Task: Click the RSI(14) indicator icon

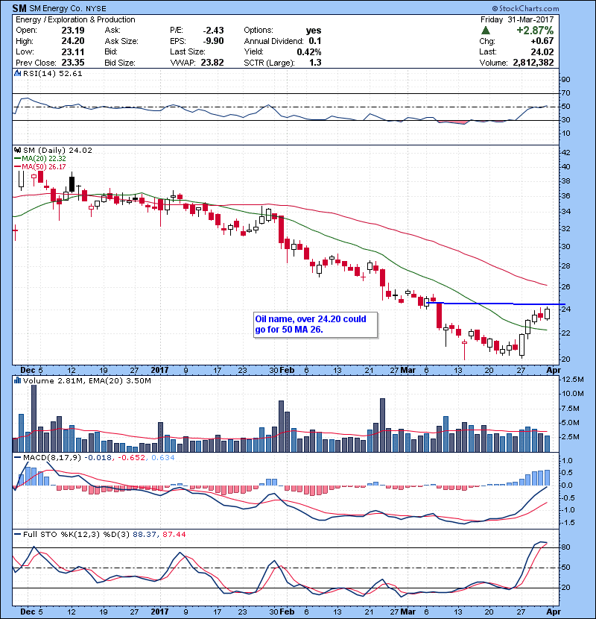Action: 17,73
